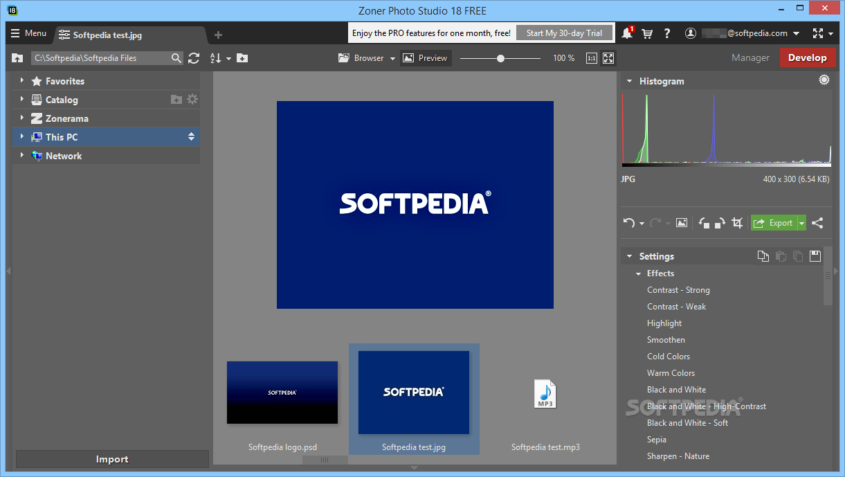Viewport: 845px width, 477px height.
Task: Add folder to Catalog icon
Action: [x=176, y=100]
